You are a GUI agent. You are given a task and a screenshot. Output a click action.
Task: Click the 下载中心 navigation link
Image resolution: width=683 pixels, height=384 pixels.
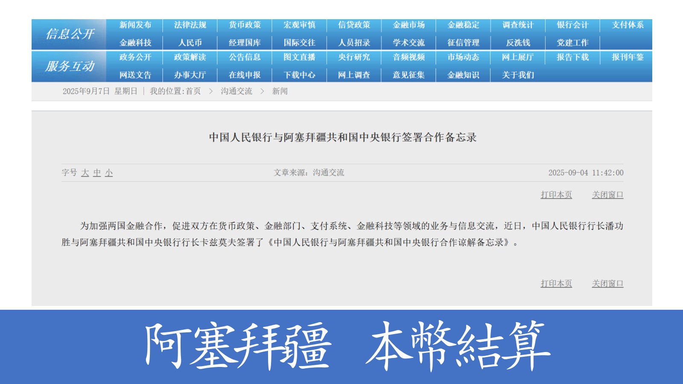[x=299, y=75]
